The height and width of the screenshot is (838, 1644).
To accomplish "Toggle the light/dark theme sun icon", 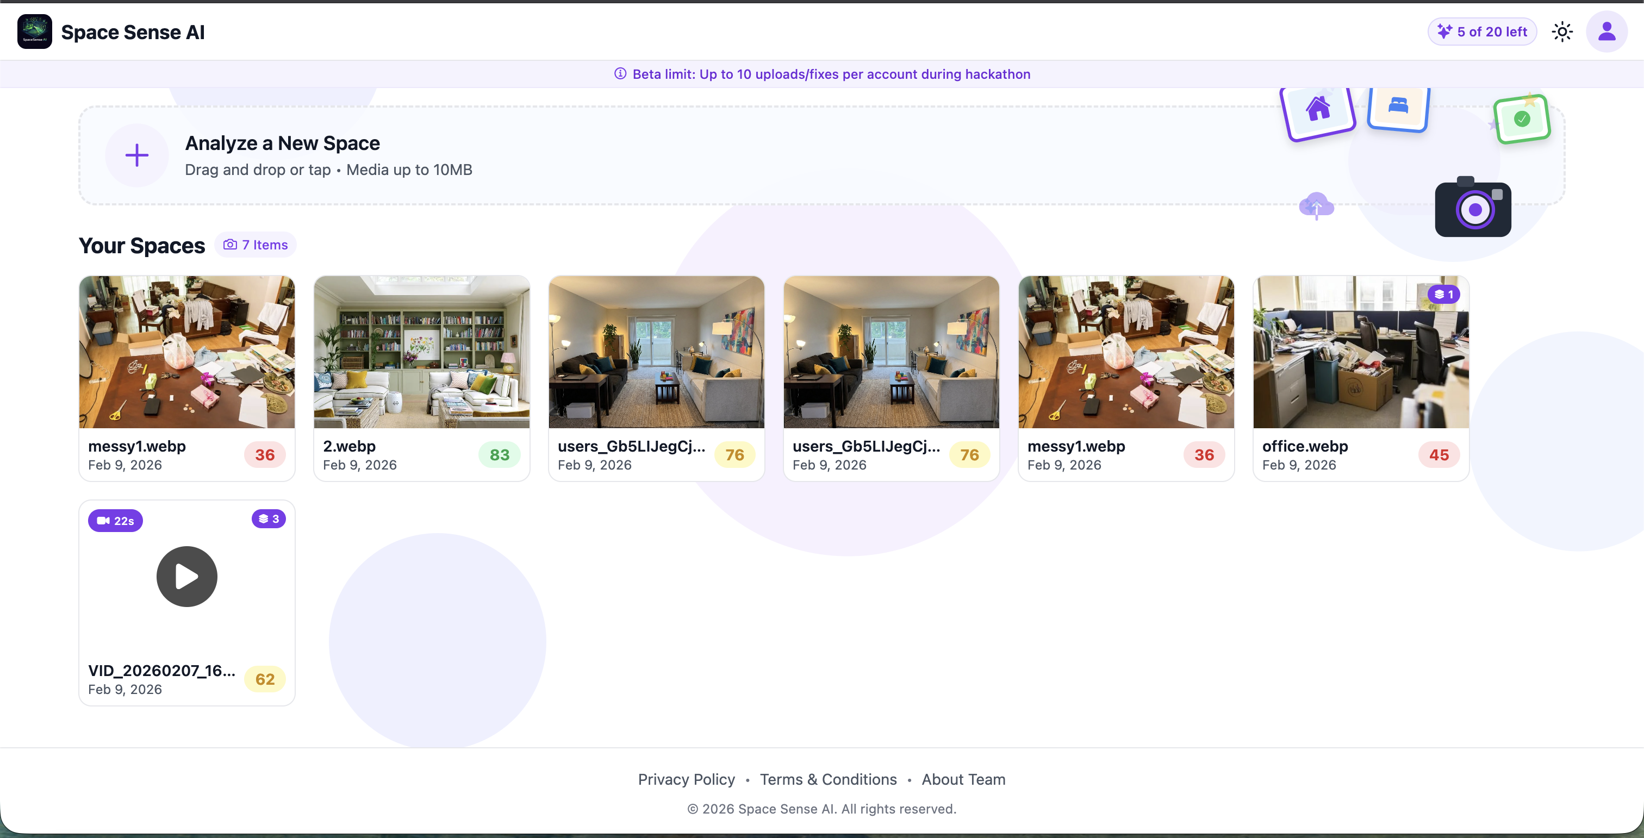I will (1562, 32).
